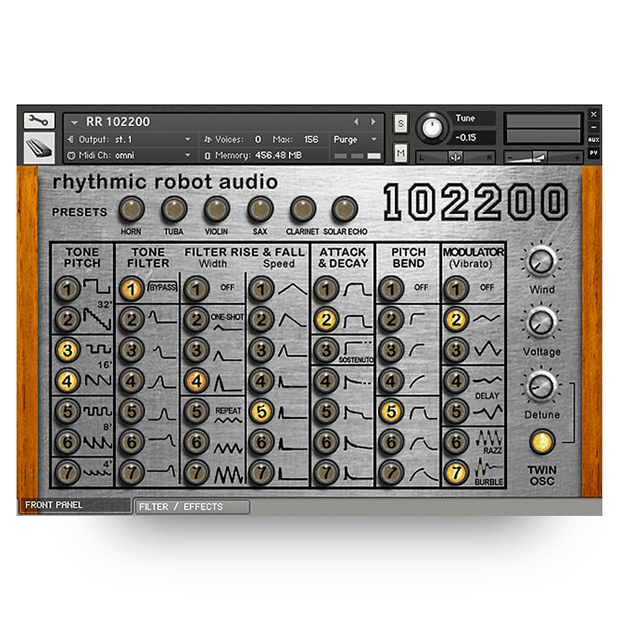Load the TUBA preset
Screen dimensions: 621x621
(x=174, y=209)
